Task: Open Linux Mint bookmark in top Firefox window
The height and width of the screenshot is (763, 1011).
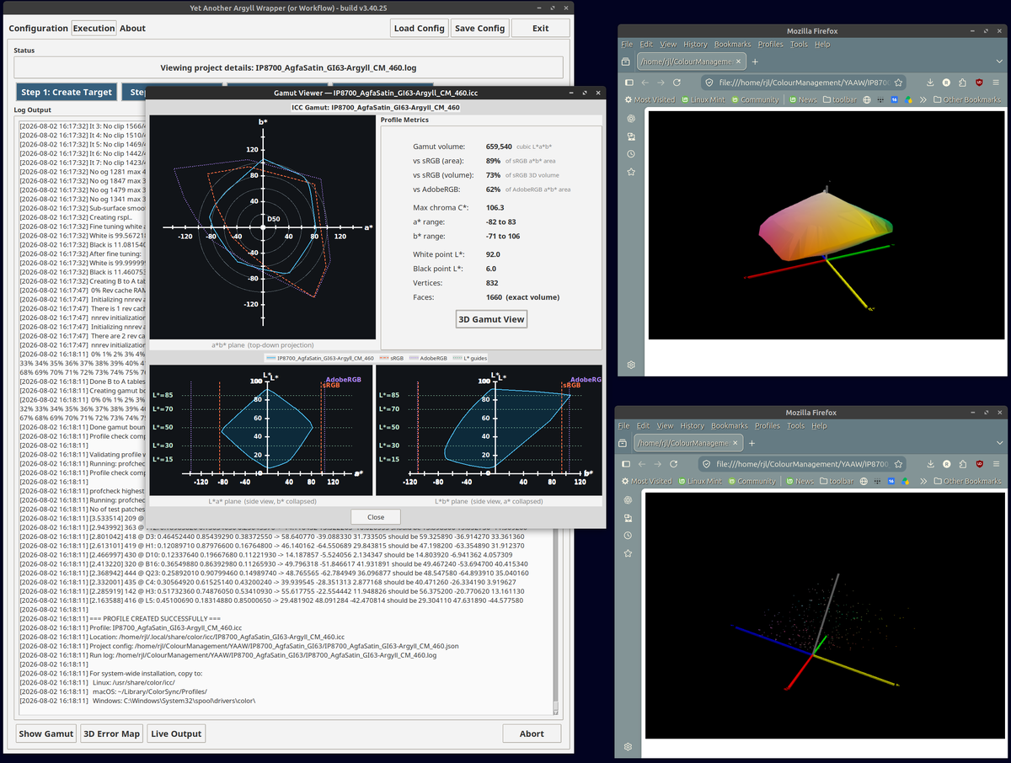Action: point(703,99)
